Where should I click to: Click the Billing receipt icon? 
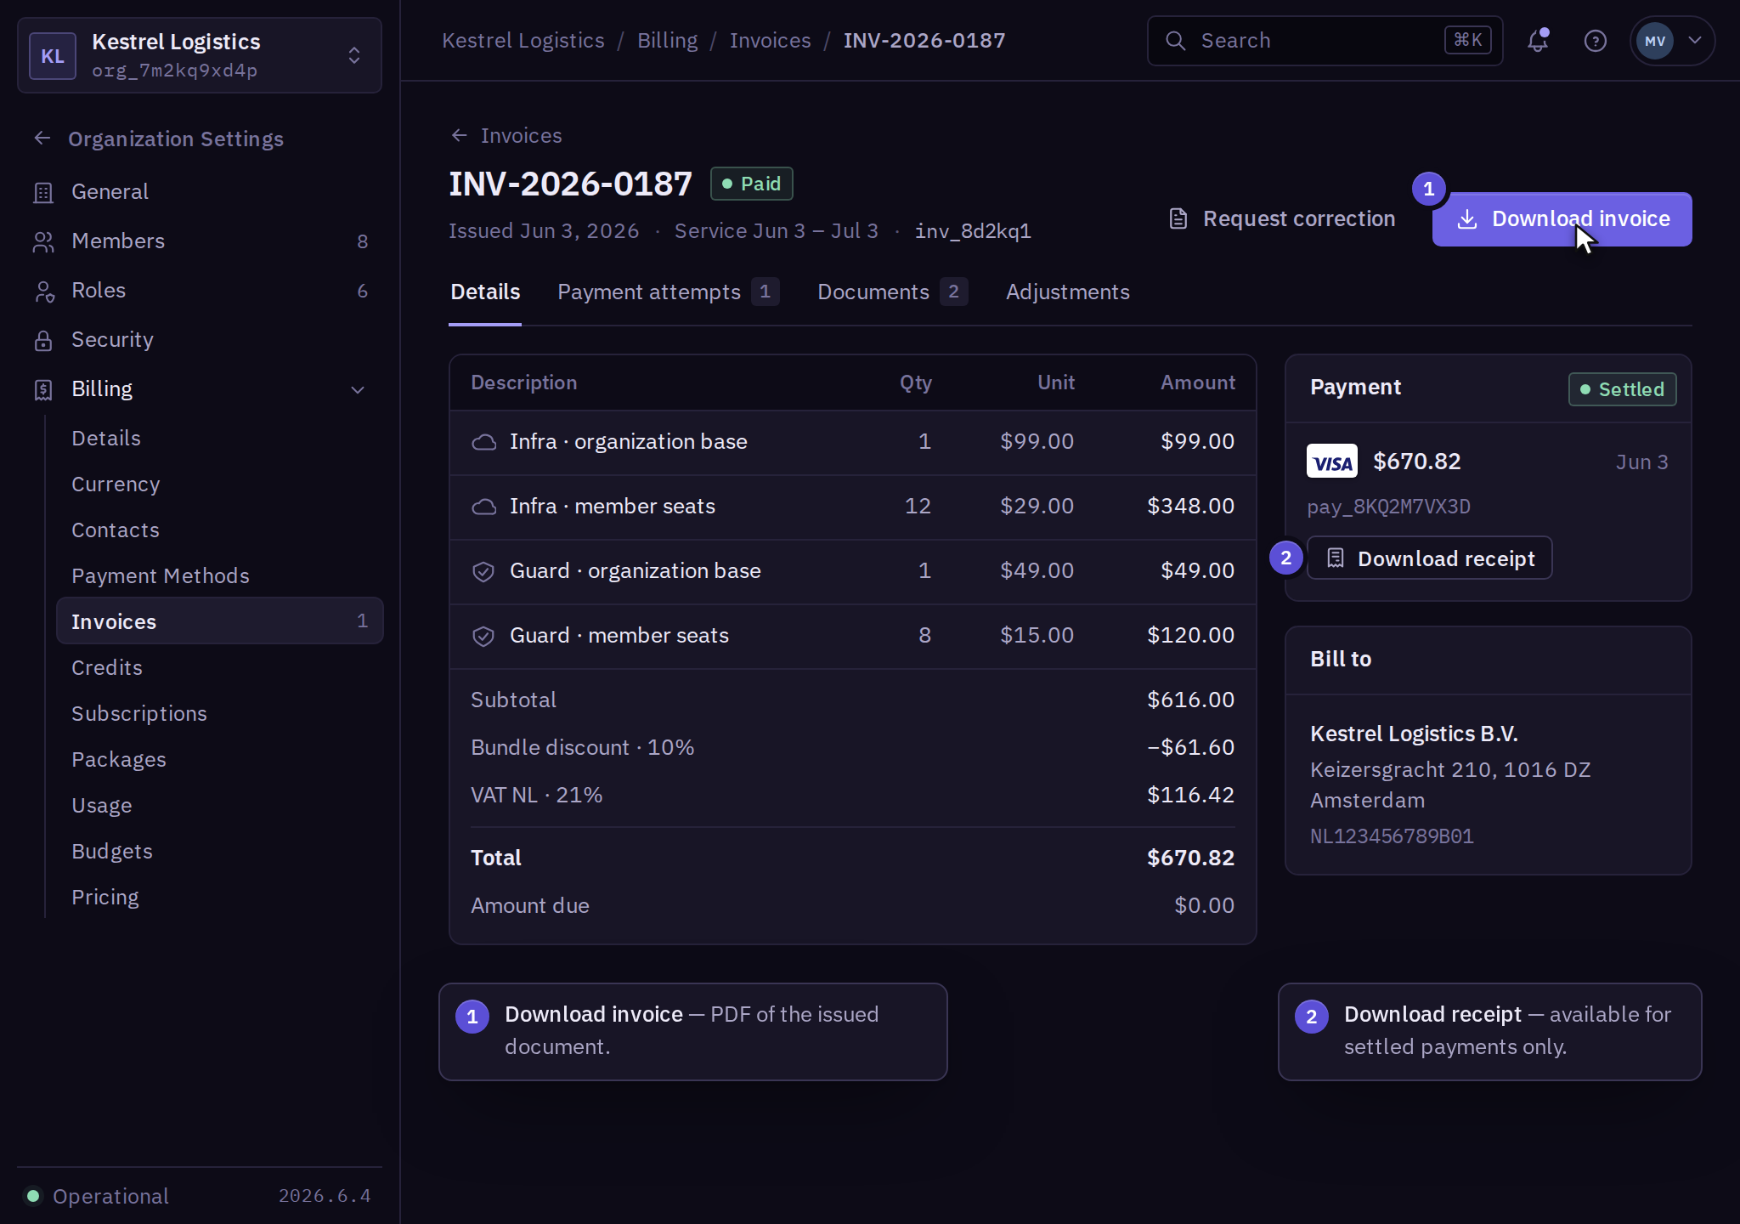point(43,390)
